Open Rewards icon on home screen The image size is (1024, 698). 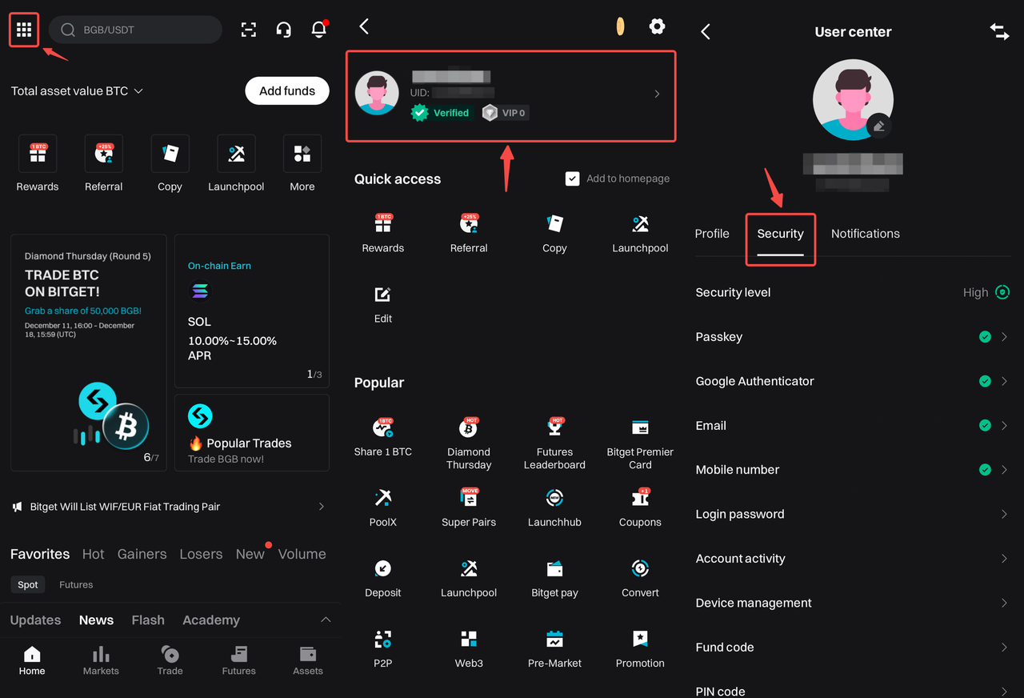(x=38, y=154)
